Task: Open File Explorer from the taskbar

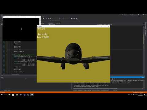Action: click(9, 95)
